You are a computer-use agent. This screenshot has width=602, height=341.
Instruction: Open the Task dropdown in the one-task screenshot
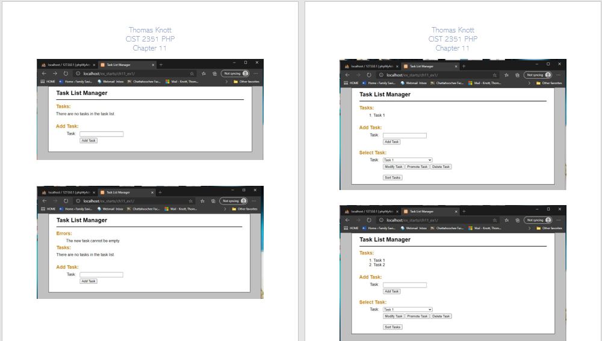point(408,160)
